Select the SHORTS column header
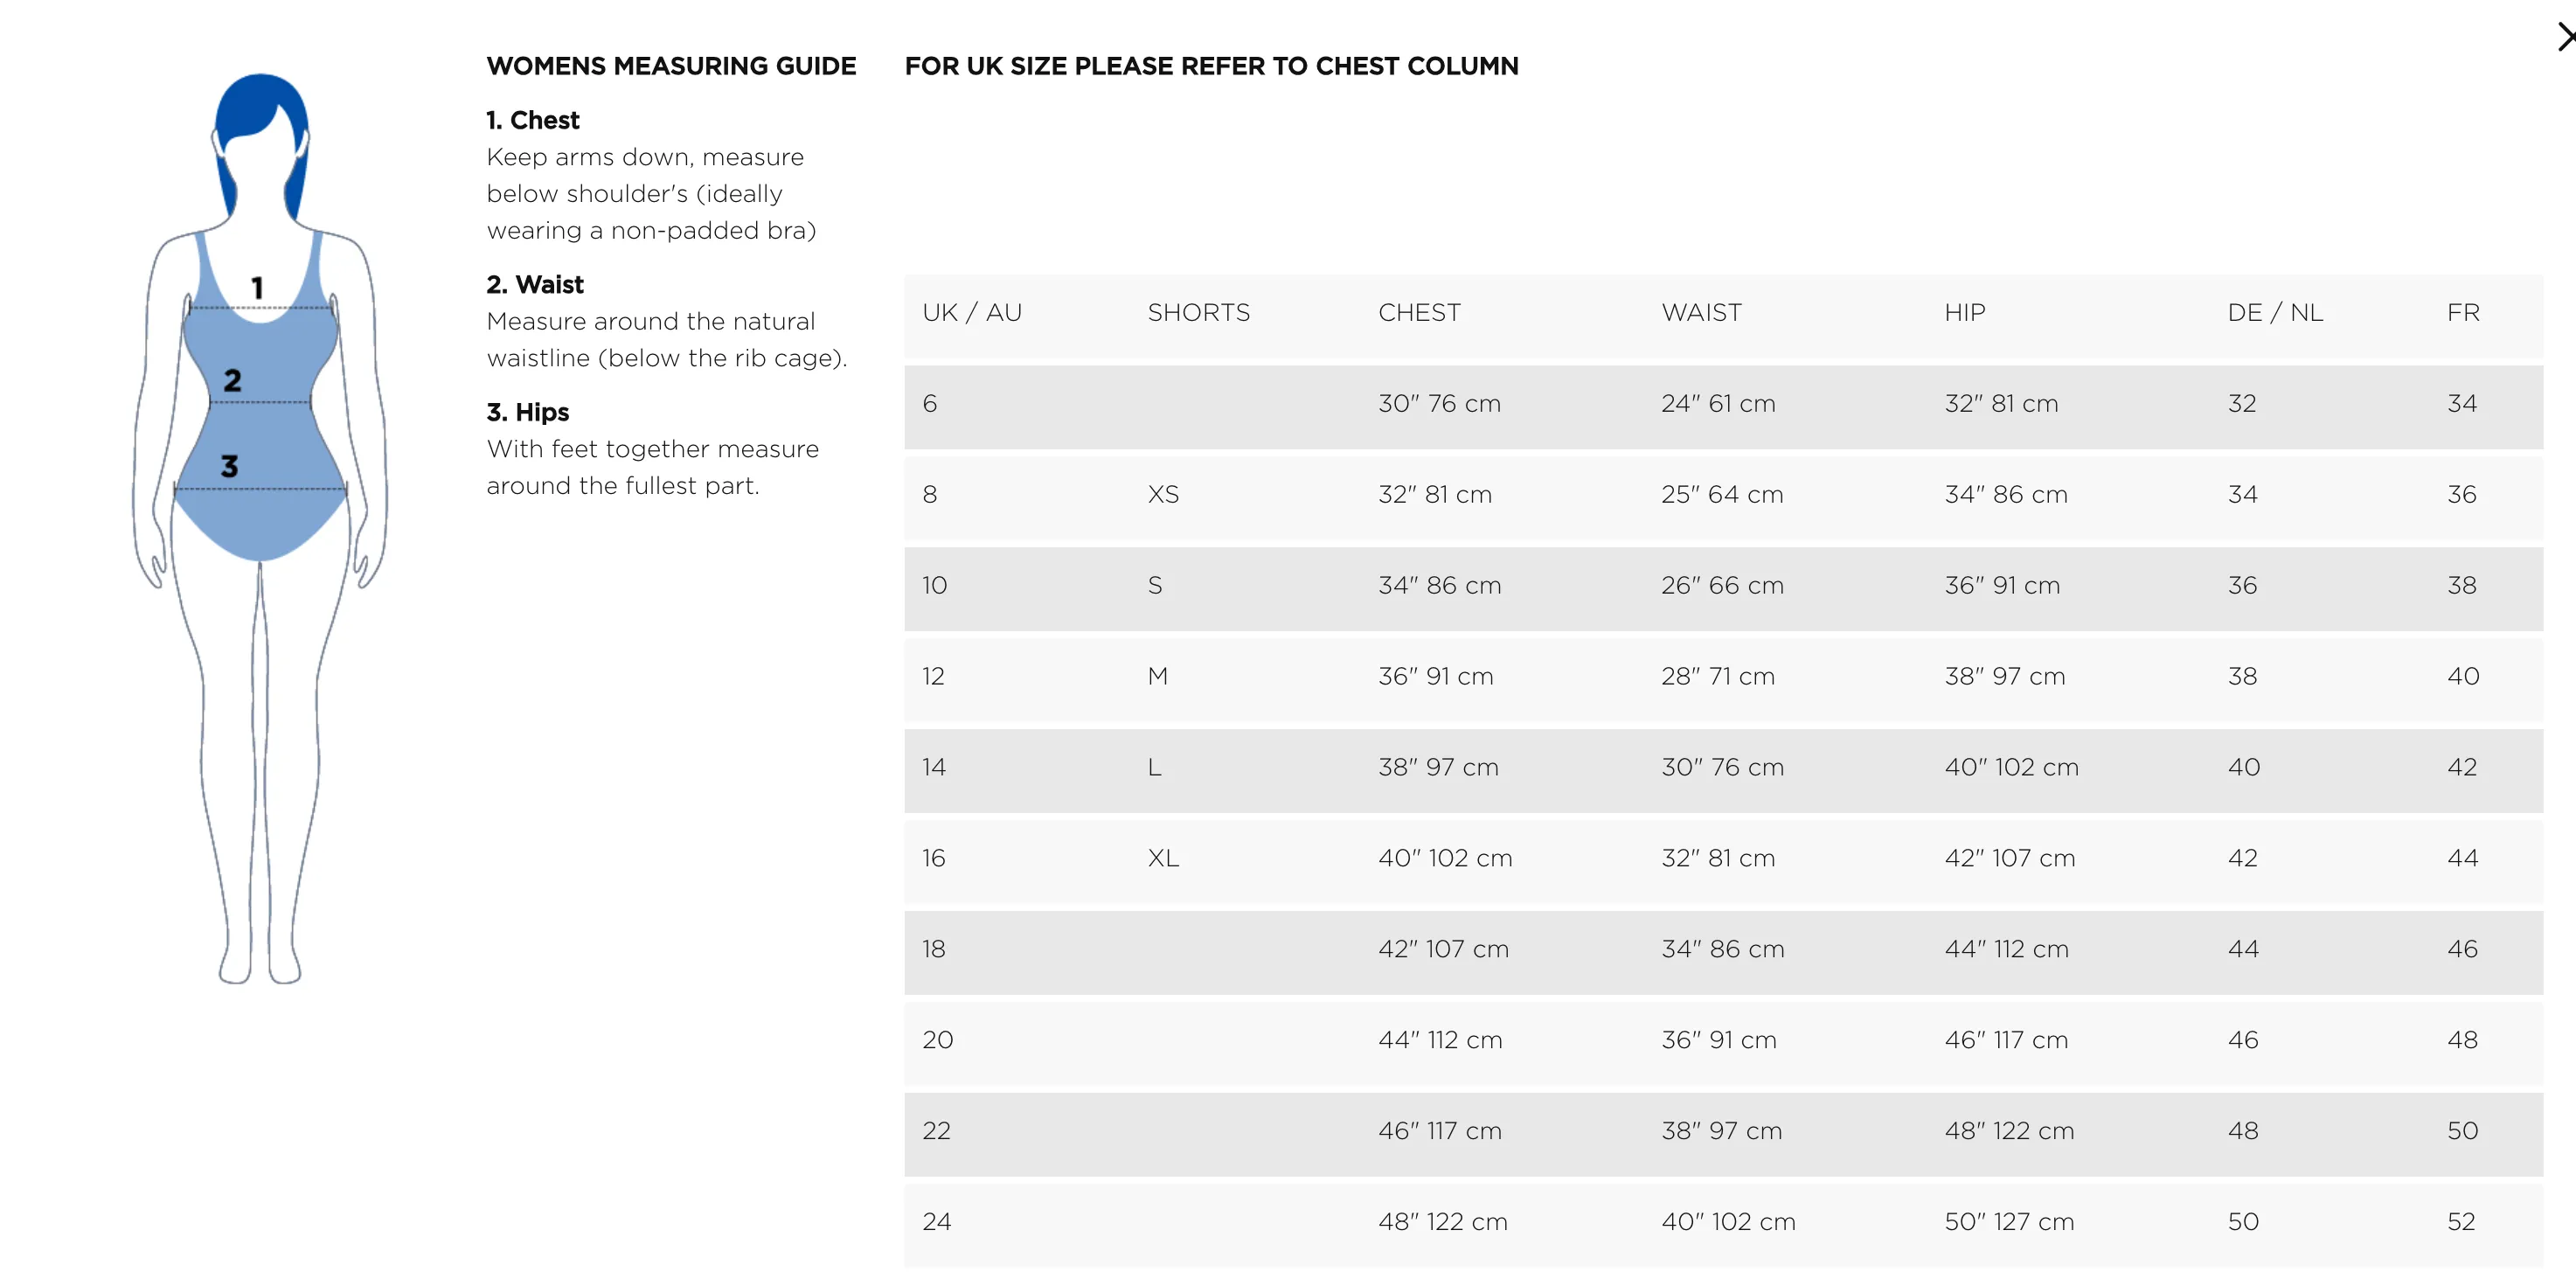The image size is (2576, 1272). point(1198,313)
